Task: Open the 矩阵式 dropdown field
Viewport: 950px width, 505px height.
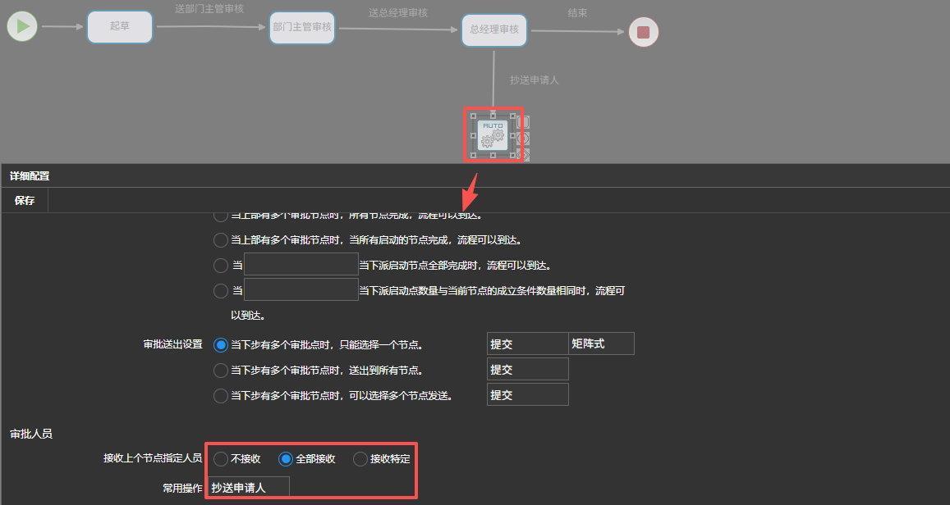Action: pos(601,344)
